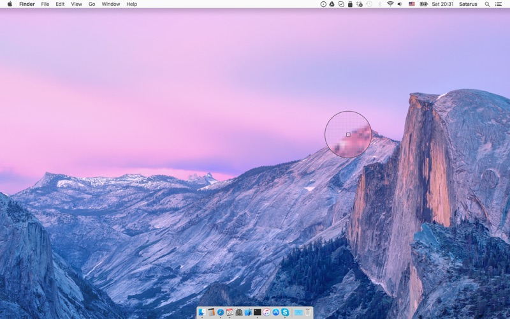
Task: Open the View menu
Action: pos(76,4)
